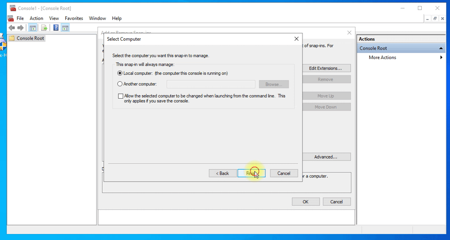This screenshot has width=450, height=240.
Task: Click the Forward arrow toolbar icon
Action: tap(20, 28)
